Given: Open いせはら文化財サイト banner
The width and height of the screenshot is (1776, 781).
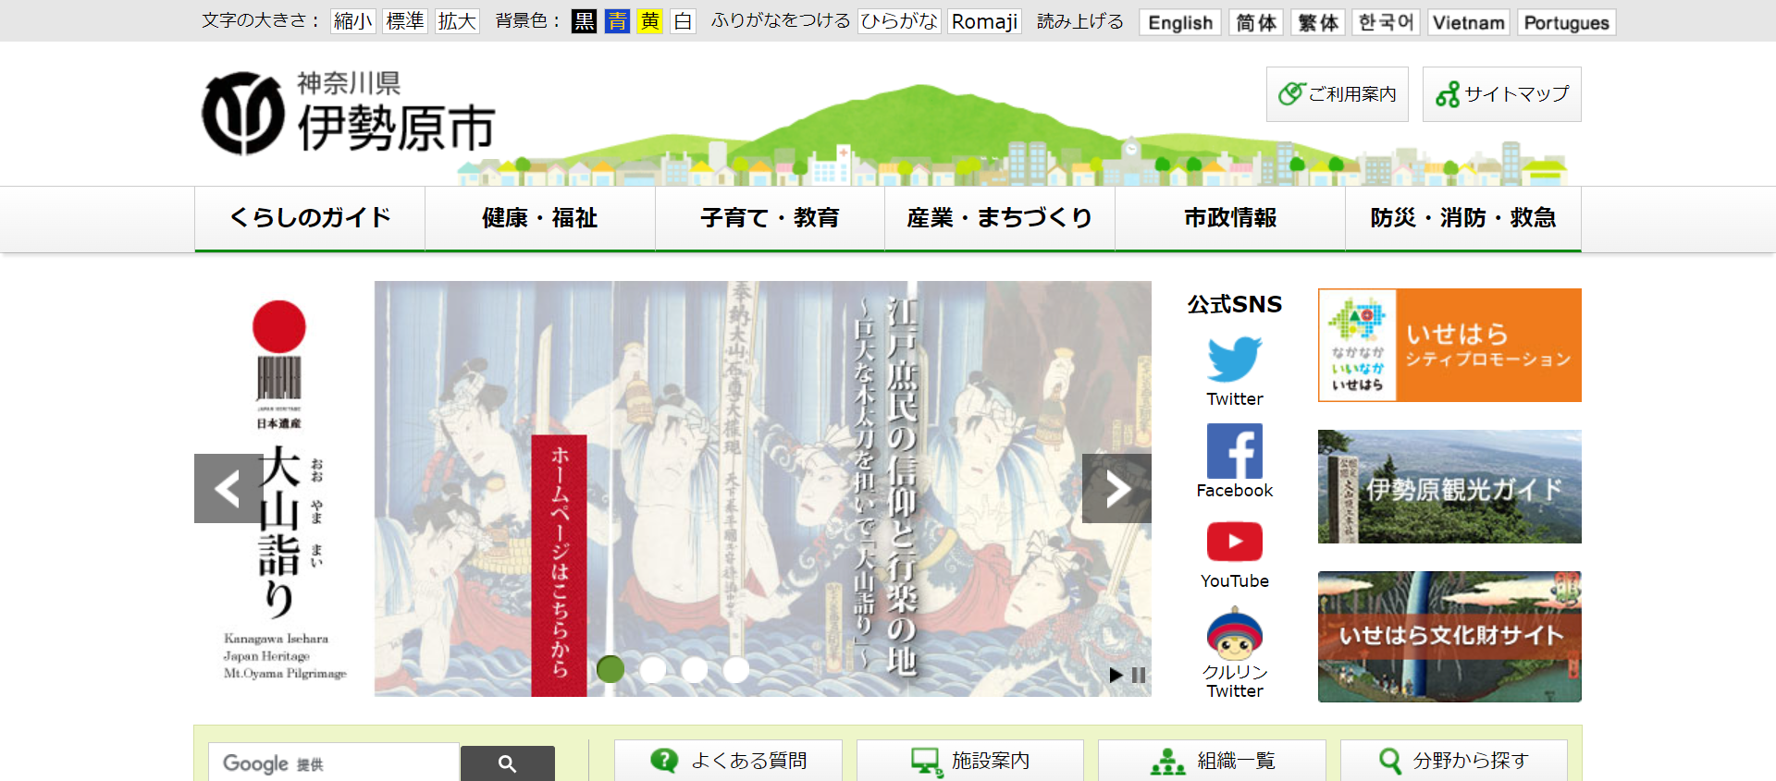Looking at the screenshot, I should [1449, 637].
